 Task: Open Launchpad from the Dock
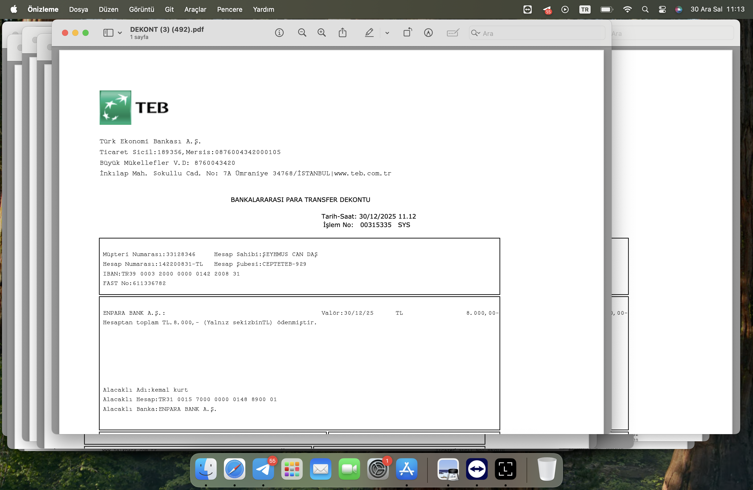pos(292,469)
